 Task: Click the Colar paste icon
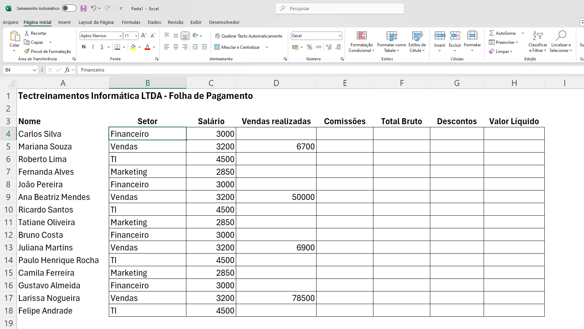(14, 36)
